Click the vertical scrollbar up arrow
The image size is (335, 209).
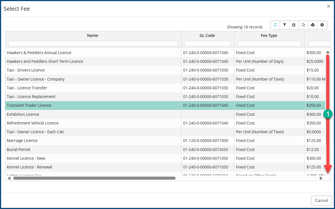point(328,52)
